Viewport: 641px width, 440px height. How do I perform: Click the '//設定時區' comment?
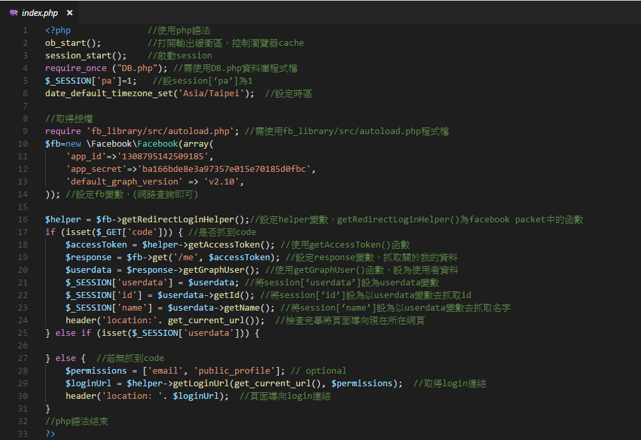coord(288,94)
